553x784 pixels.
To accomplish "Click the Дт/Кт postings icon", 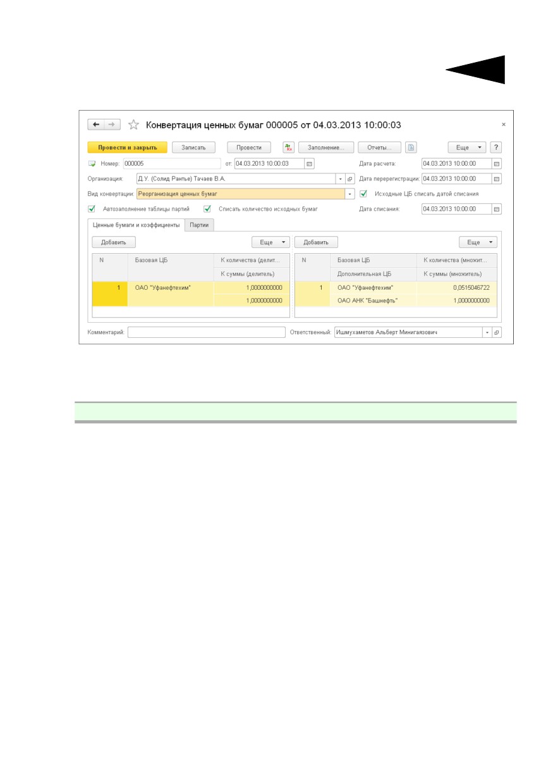I will [x=288, y=147].
